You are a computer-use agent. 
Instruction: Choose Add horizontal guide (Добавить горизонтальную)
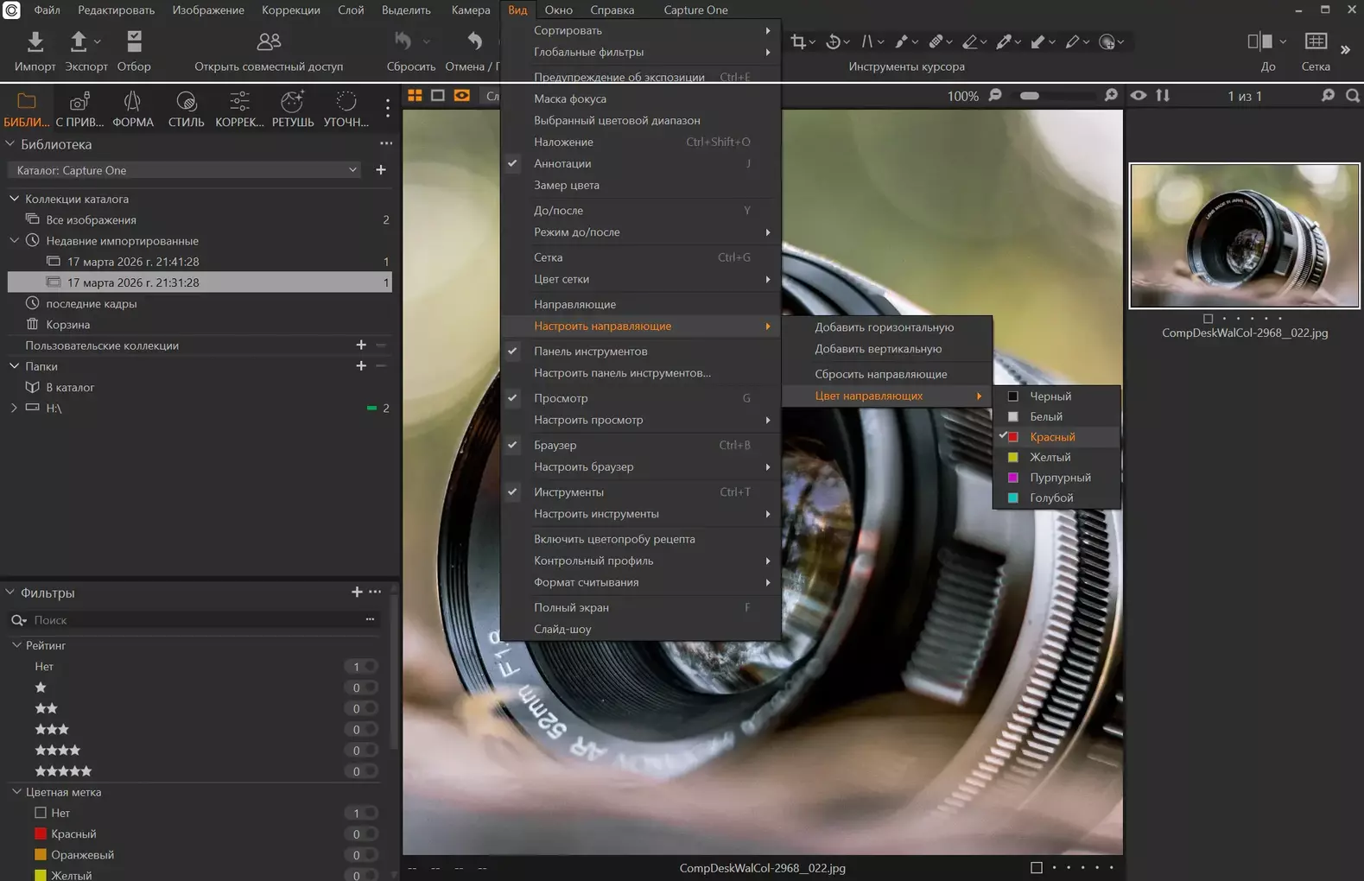pyautogui.click(x=884, y=327)
